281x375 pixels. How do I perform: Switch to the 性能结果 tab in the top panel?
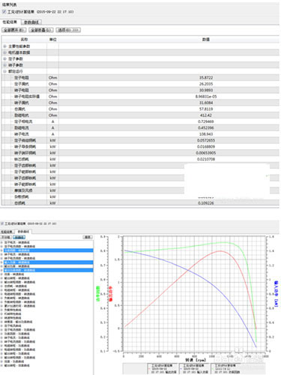(x=10, y=22)
